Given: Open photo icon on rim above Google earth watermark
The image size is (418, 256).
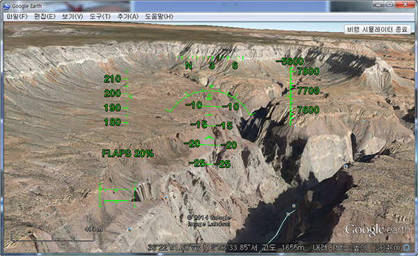Looking at the screenshot, I should pyautogui.click(x=346, y=166).
